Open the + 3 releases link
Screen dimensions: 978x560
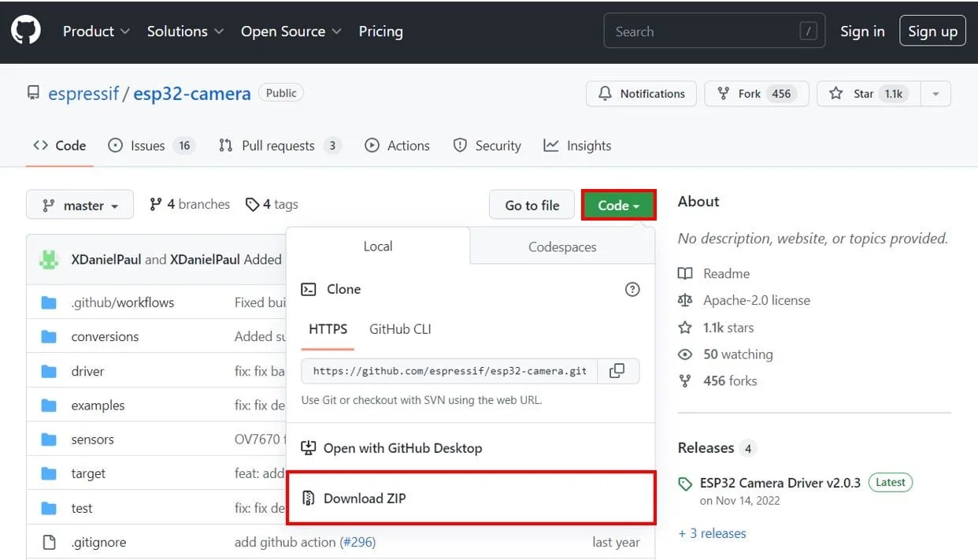[x=712, y=533]
